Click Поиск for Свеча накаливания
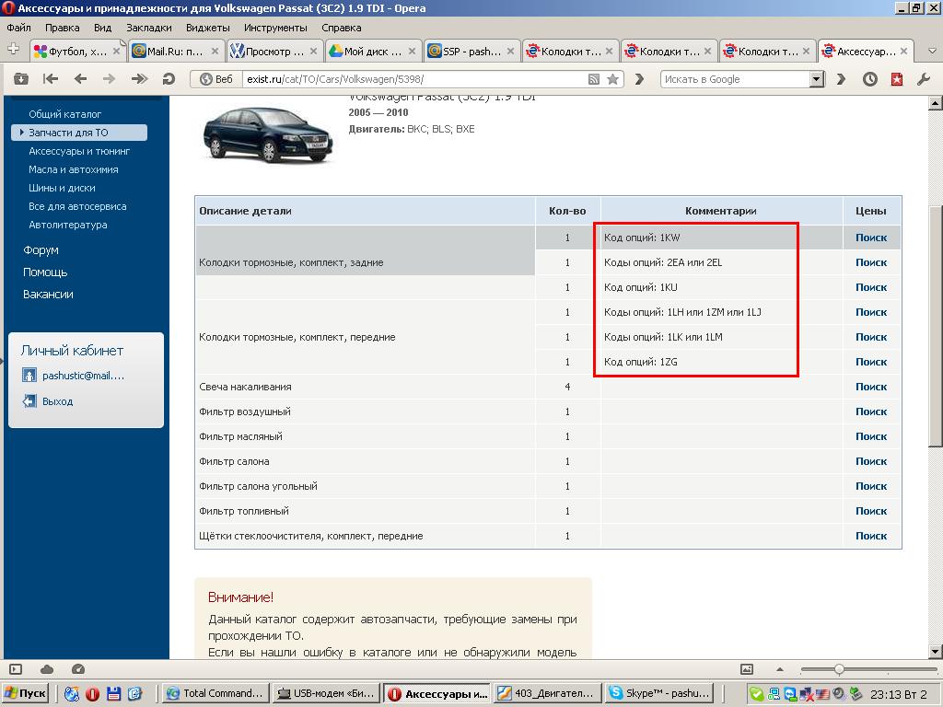This screenshot has height=707, width=943. point(870,387)
